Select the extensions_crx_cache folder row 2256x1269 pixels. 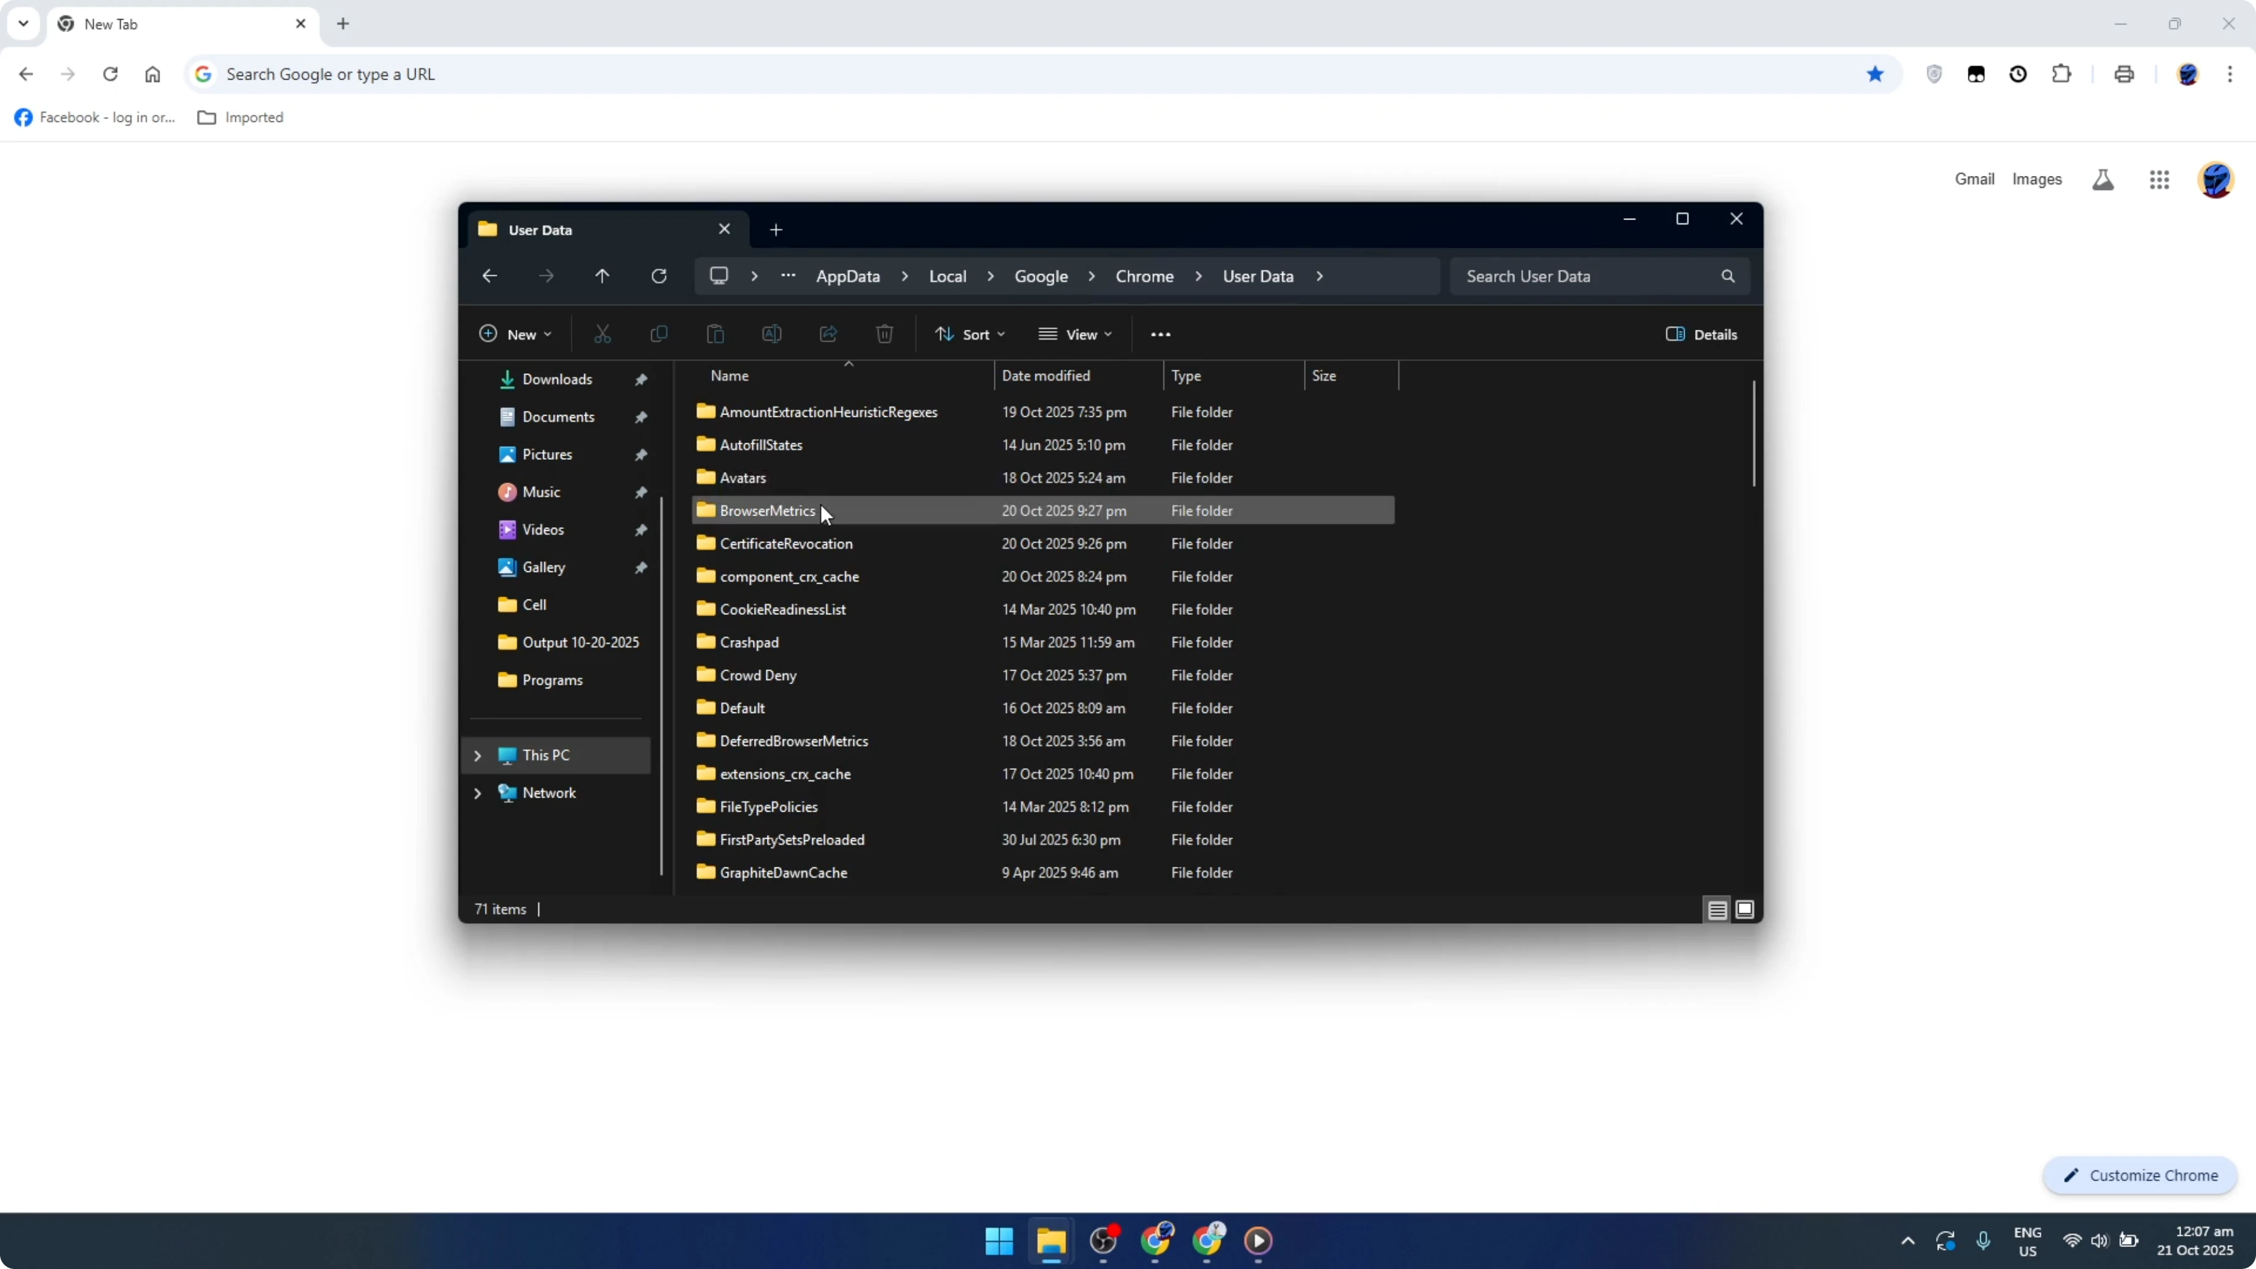1043,774
